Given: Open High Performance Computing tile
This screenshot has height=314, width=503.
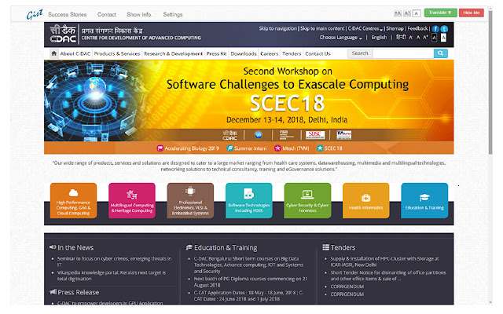Looking at the screenshot, I should [73, 201].
